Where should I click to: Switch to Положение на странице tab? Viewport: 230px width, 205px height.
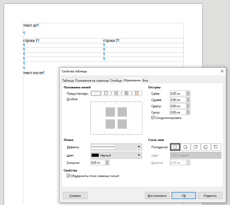(x=92, y=80)
